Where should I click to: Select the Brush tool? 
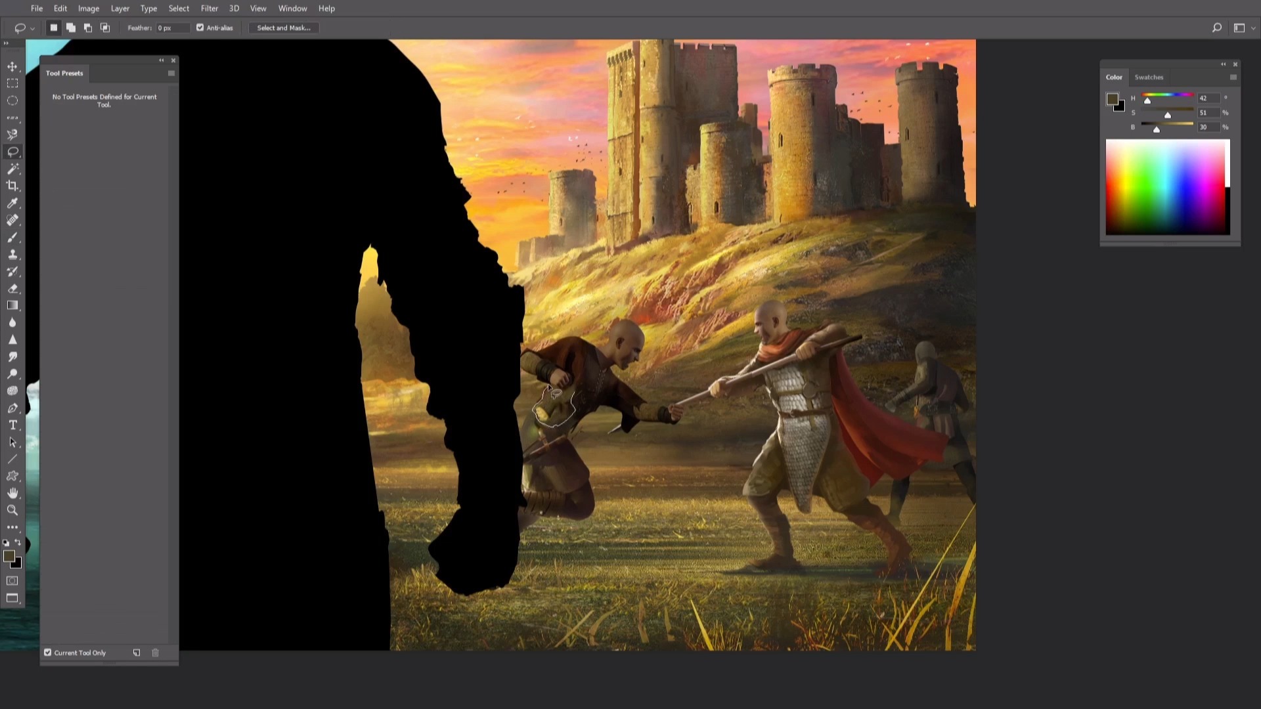point(12,237)
